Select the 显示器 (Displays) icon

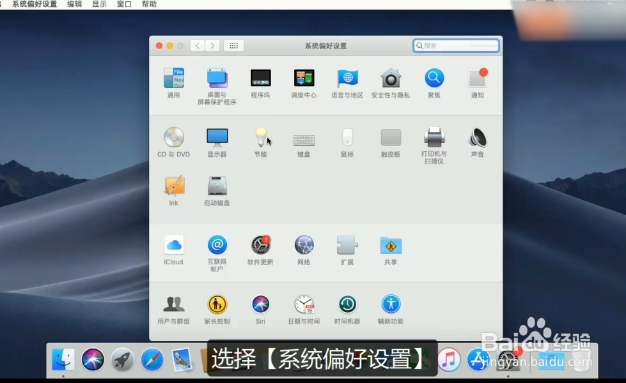pyautogui.click(x=217, y=136)
